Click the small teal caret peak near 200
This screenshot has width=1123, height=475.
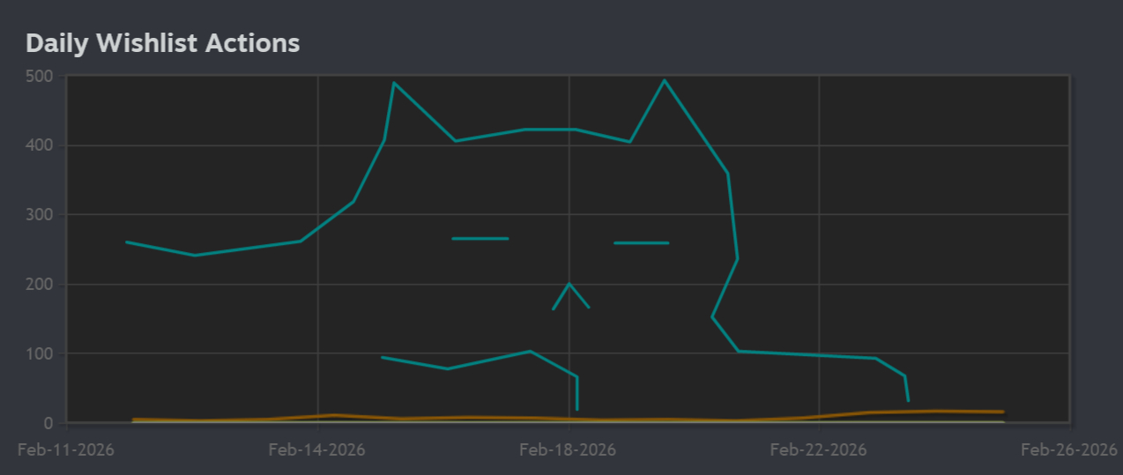click(x=569, y=284)
